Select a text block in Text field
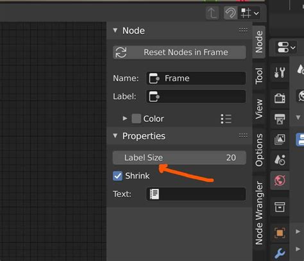The width and height of the screenshot is (304, 261). point(196,194)
